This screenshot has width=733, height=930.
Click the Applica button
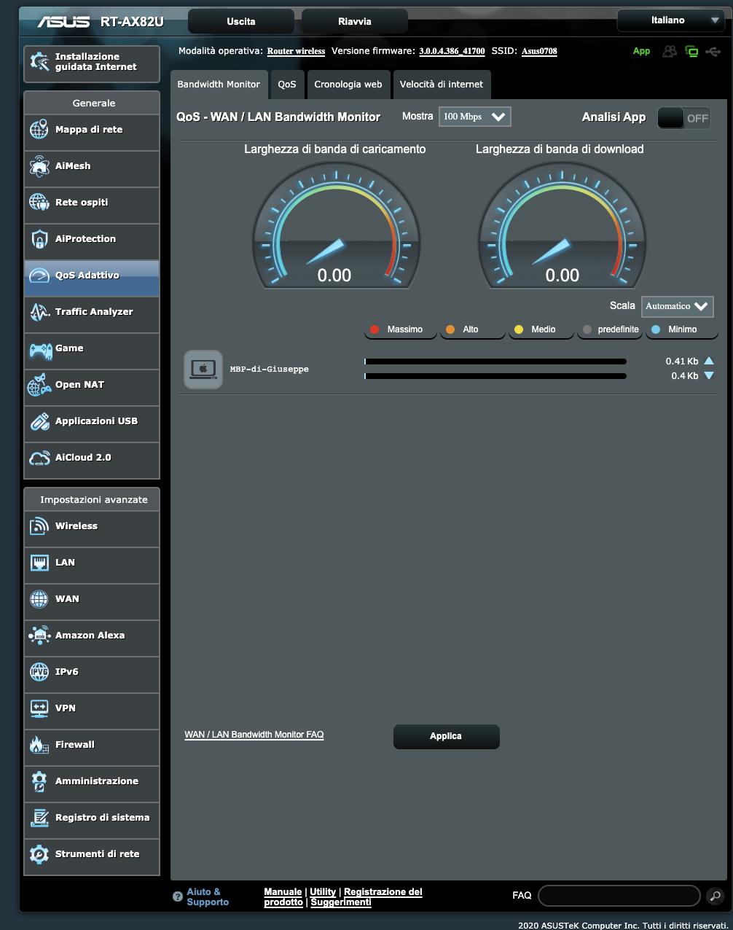pyautogui.click(x=447, y=736)
